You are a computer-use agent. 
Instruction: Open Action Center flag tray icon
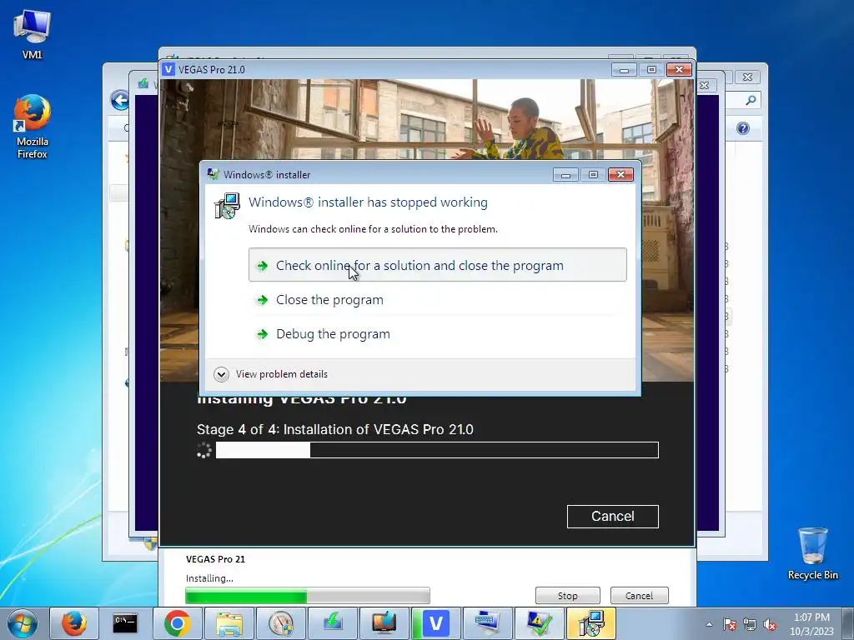point(730,624)
